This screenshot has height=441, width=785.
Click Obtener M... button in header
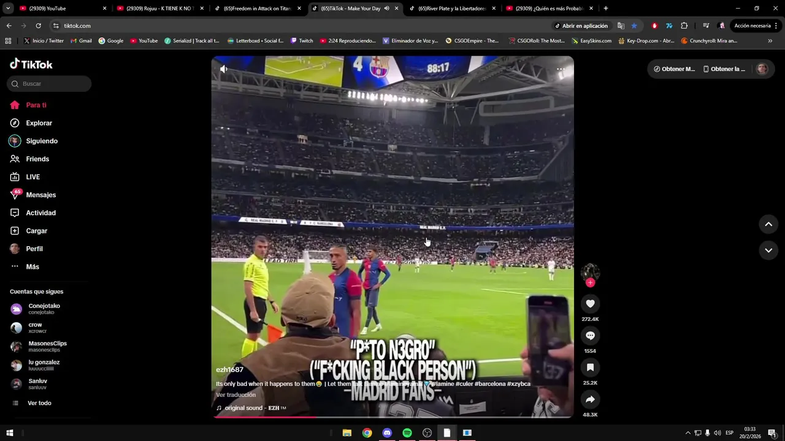[x=674, y=69]
